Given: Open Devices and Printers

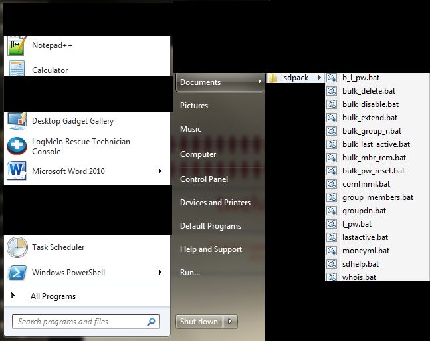Looking at the screenshot, I should tap(215, 203).
